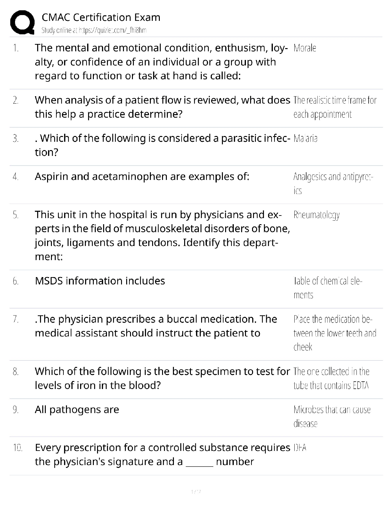Click the buccal medication question text
392x508 pixels.
(156, 326)
